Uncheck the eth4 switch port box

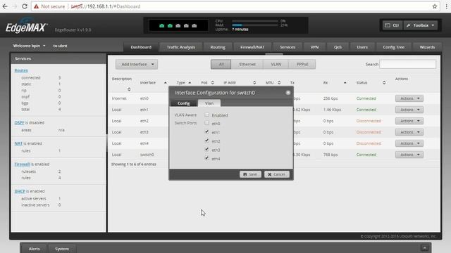[x=206, y=158]
